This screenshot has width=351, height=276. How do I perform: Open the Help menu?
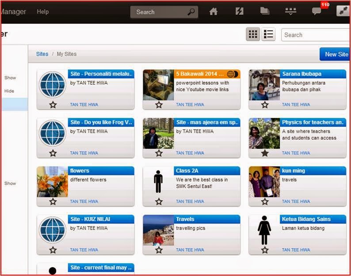tap(43, 11)
